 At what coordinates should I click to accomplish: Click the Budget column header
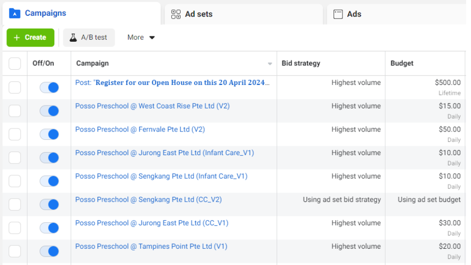click(x=402, y=63)
